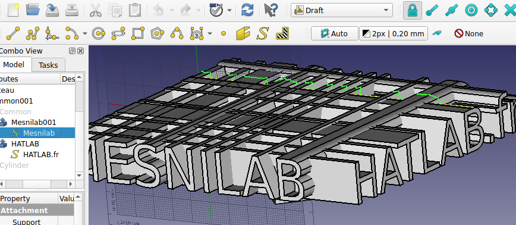The image size is (516, 225).
Task: Select the Polyline wire tool
Action: pos(33,33)
